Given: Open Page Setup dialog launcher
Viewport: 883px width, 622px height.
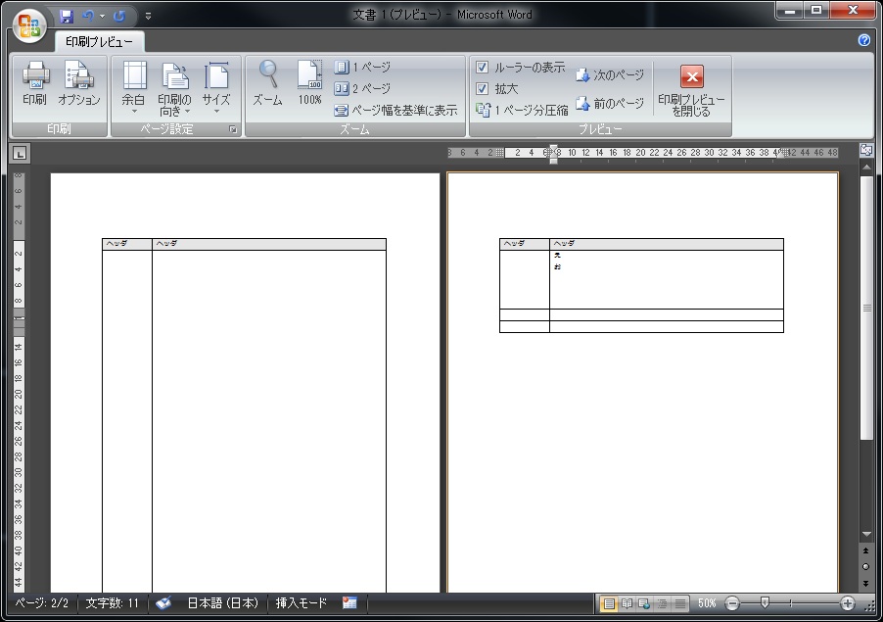Looking at the screenshot, I should (x=233, y=129).
